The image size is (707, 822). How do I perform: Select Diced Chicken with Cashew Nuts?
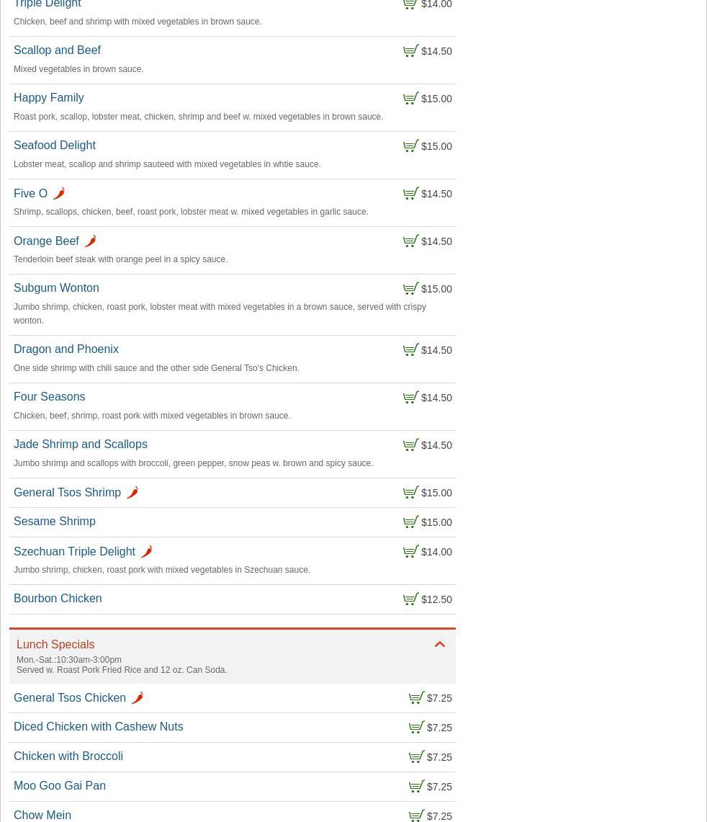click(98, 727)
